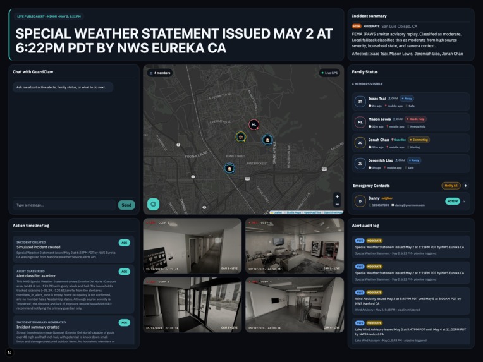
Task: Open the OpenMapTiles attribution link
Action: (312, 212)
